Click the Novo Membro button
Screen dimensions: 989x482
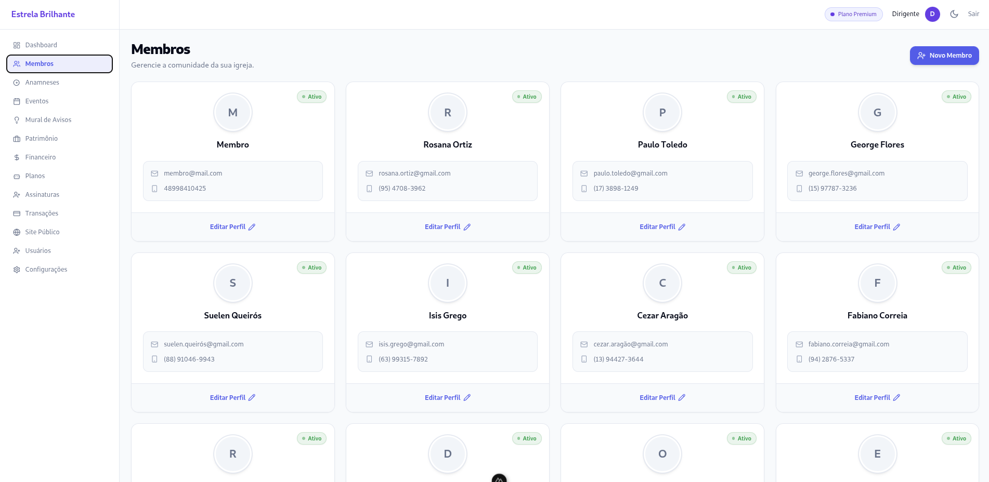pos(944,56)
